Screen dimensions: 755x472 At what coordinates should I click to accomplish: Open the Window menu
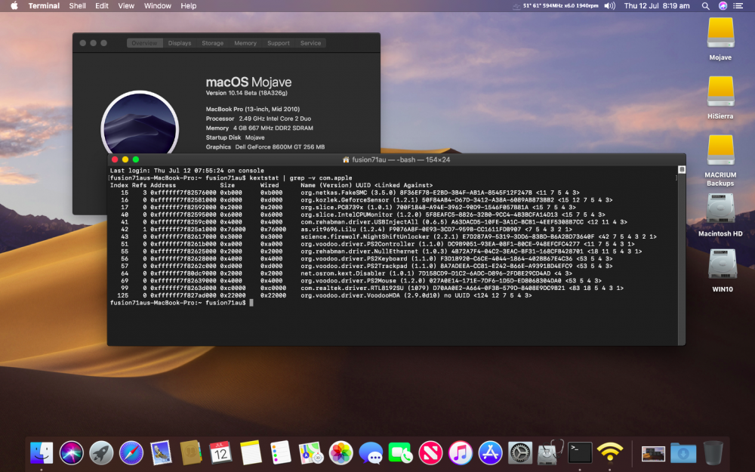[x=158, y=6]
